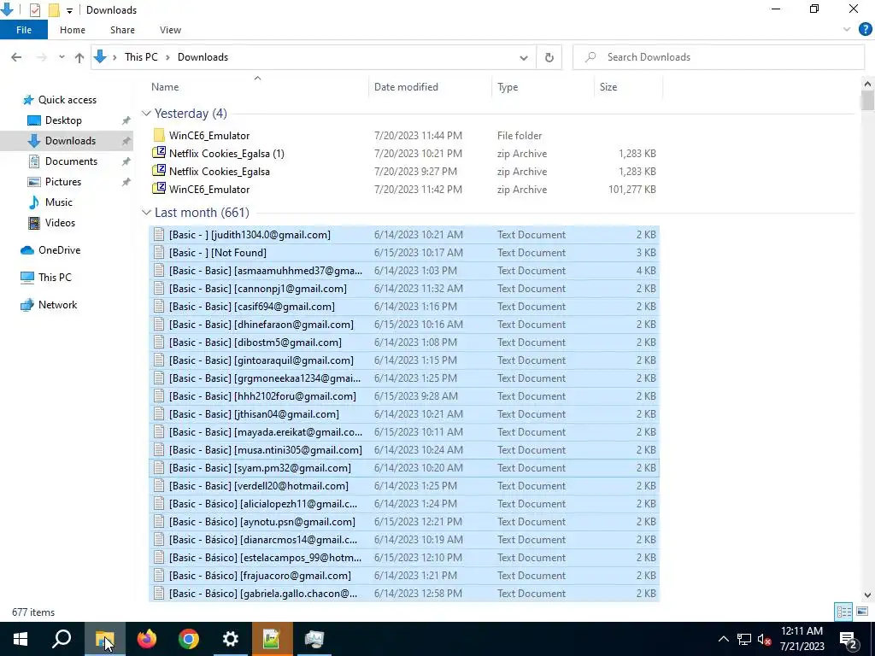Screen dimensions: 875x656
Task: Click the WinCE6_Emulator folder icon
Action: pyautogui.click(x=159, y=135)
